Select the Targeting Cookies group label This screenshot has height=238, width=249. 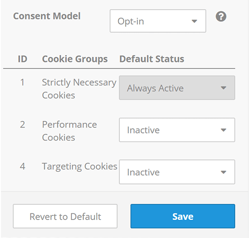point(79,167)
